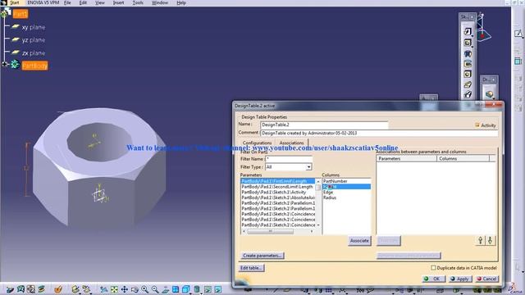
Task: Click the Edit table... button
Action: click(x=252, y=268)
